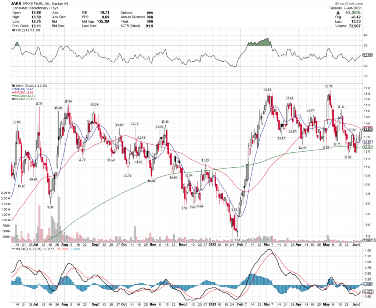
Task: Click the Volume 72,907 legend entry
Action: tap(23, 99)
